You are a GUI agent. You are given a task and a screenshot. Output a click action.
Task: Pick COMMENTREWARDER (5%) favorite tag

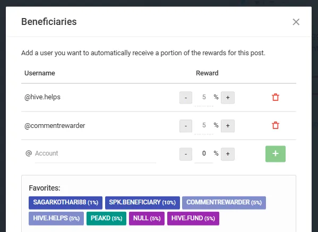coord(224,203)
